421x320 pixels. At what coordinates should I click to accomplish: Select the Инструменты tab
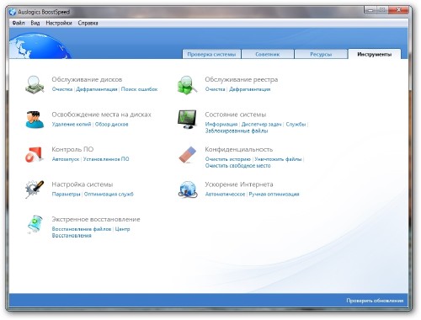click(x=375, y=54)
